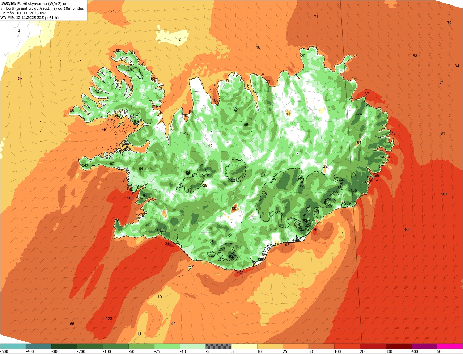
Task: Select the dark maroon swatch between 300 and 400
Action: (x=399, y=346)
